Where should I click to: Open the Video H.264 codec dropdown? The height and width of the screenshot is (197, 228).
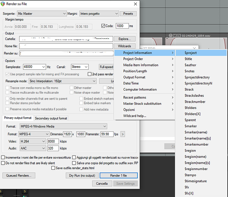(33, 141)
